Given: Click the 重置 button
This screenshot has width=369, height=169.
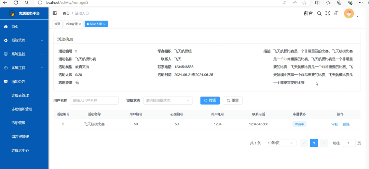Looking at the screenshot, I should tap(233, 101).
